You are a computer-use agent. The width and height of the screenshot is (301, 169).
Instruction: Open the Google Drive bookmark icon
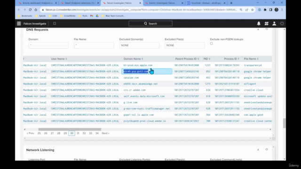97,16
